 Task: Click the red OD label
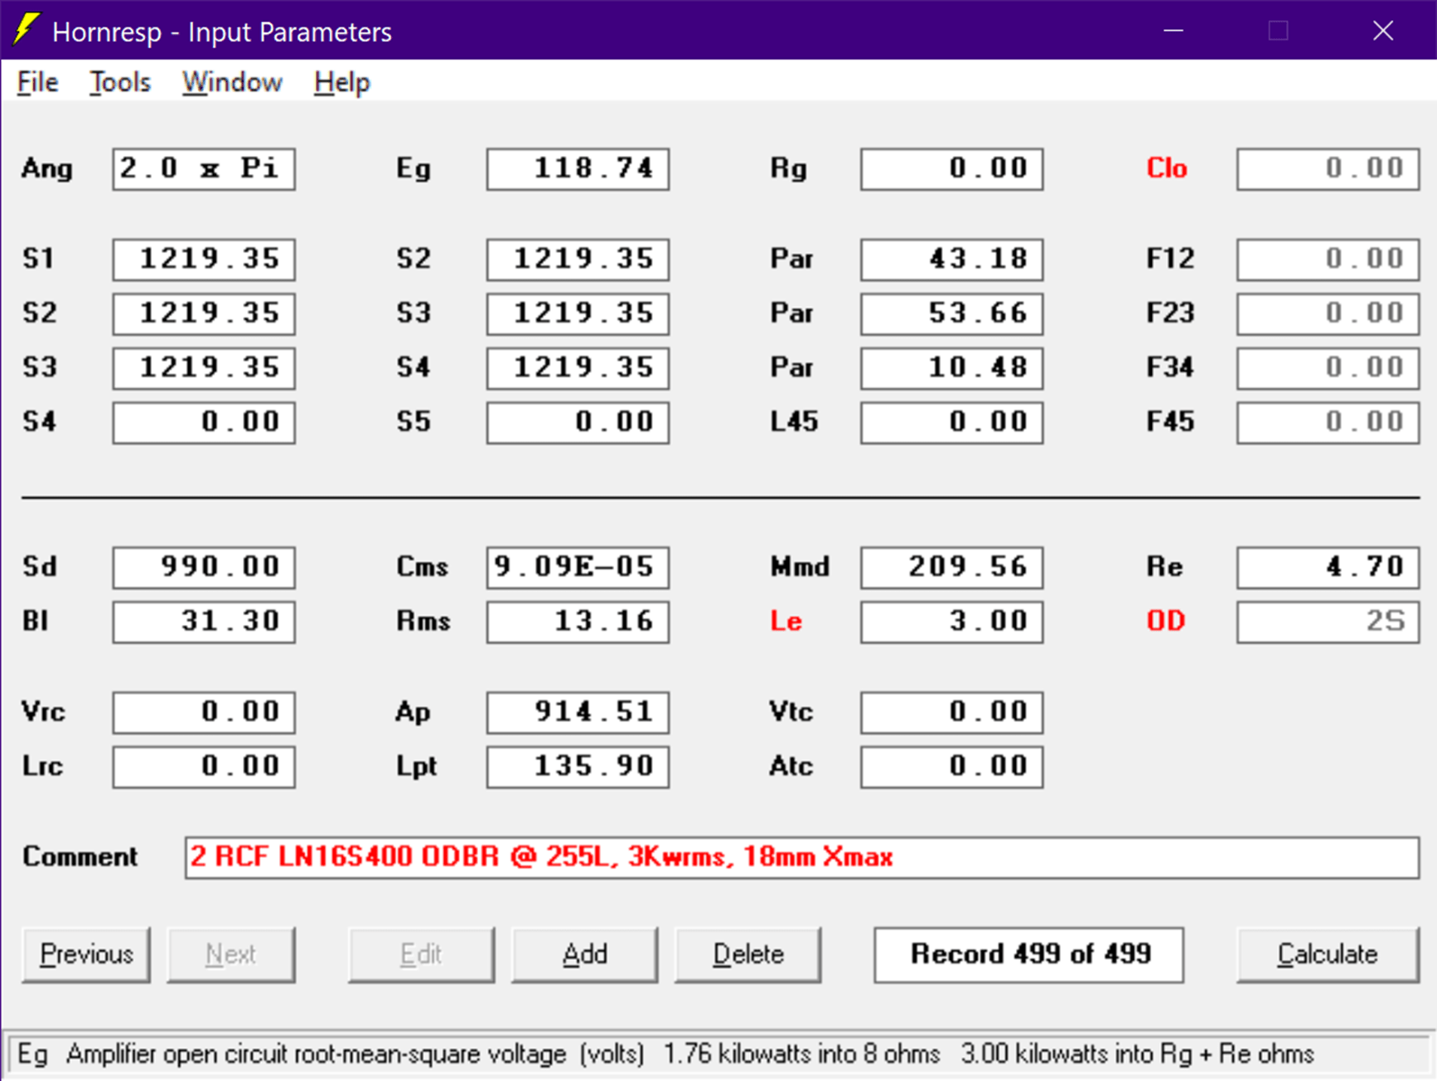1165,622
